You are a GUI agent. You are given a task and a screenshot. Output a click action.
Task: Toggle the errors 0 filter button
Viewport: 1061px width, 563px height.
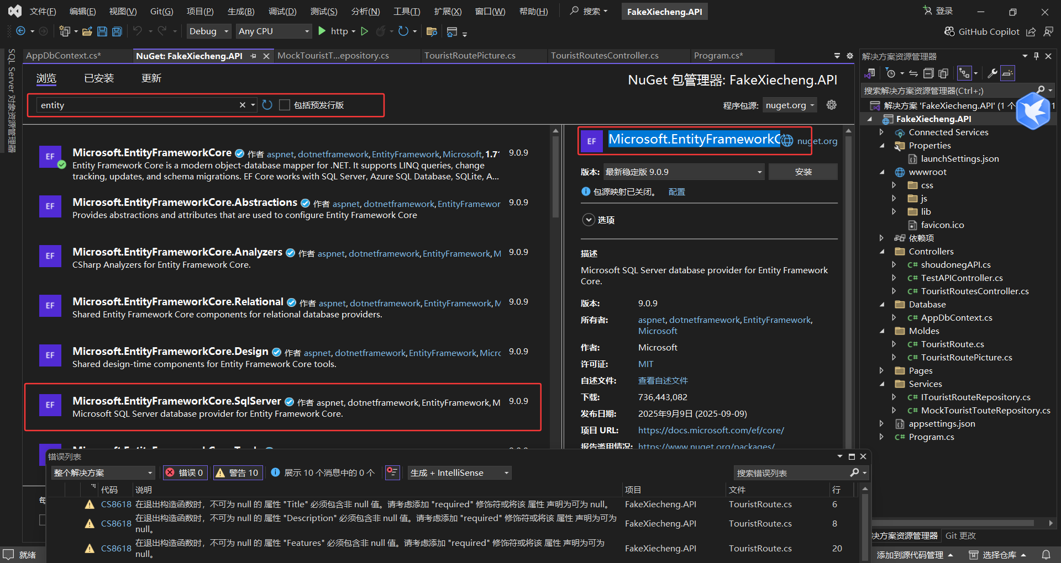[x=185, y=472]
